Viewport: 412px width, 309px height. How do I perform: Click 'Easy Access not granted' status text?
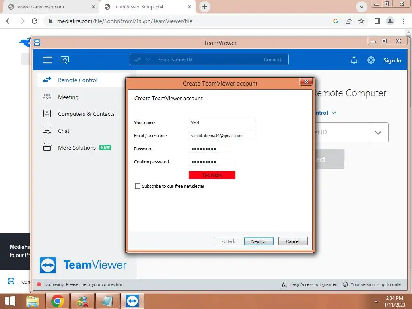[x=314, y=284]
